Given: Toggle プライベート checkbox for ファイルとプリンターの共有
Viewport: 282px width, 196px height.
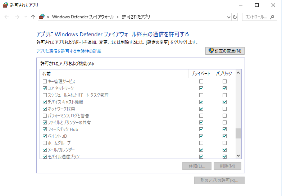Looking at the screenshot, I should tap(201, 122).
